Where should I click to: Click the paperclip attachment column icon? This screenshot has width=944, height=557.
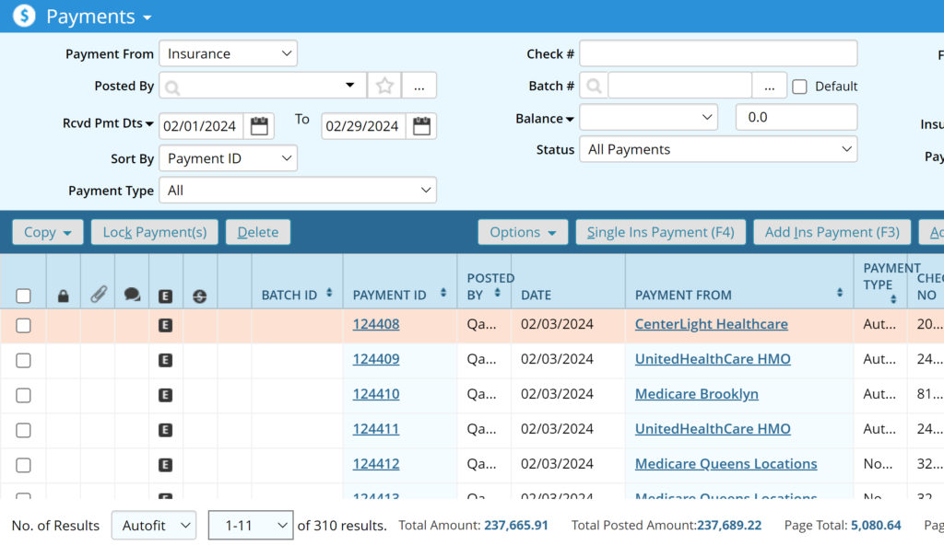pos(98,296)
